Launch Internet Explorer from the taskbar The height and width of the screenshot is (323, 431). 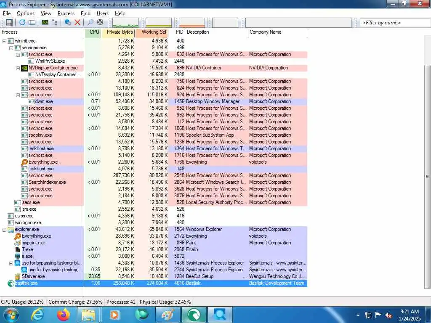(37, 315)
